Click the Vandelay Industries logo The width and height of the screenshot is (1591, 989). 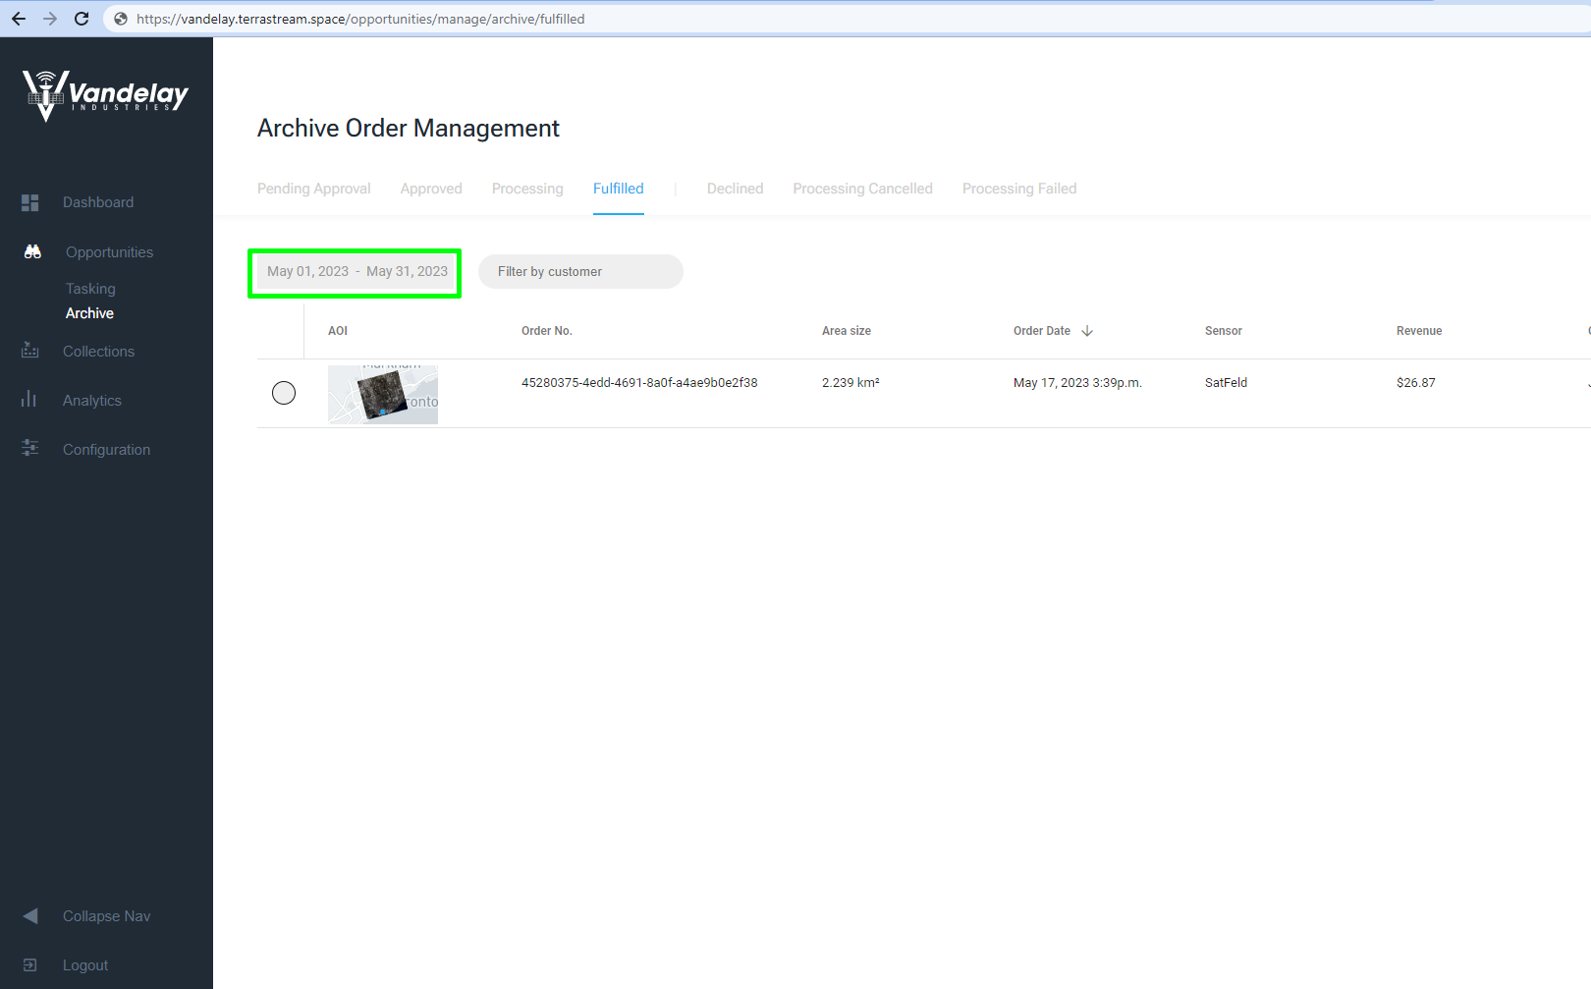point(105,96)
